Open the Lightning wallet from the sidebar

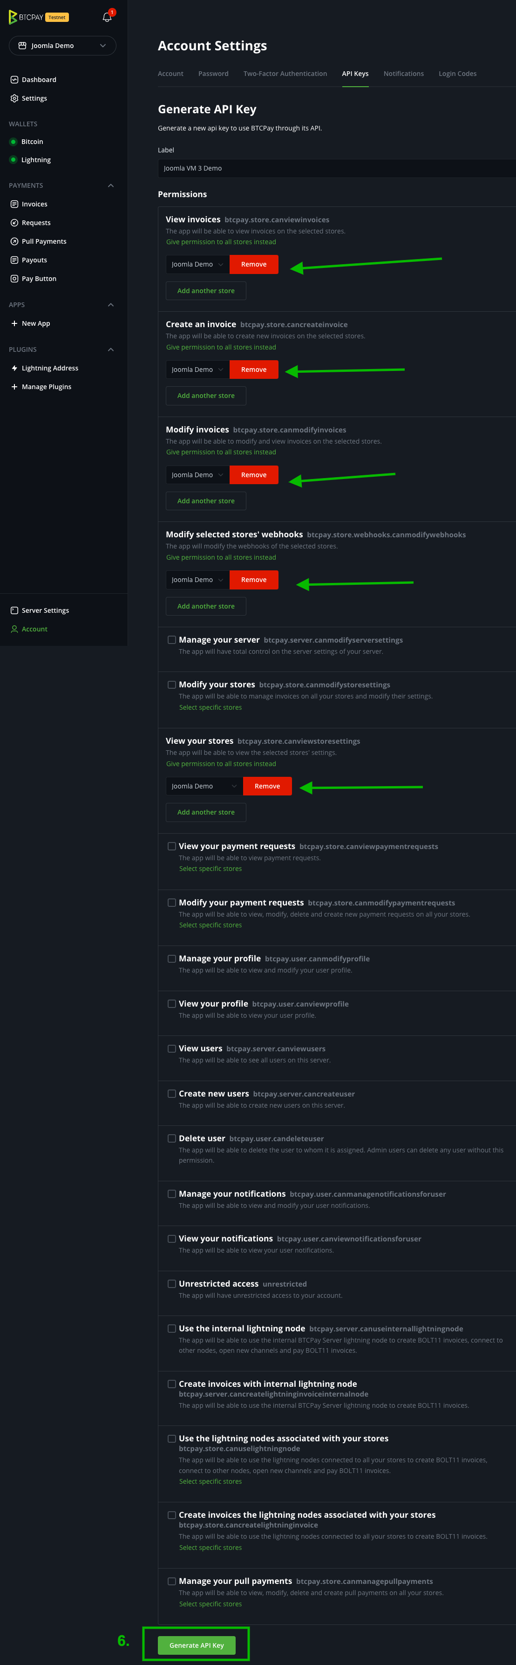36,160
